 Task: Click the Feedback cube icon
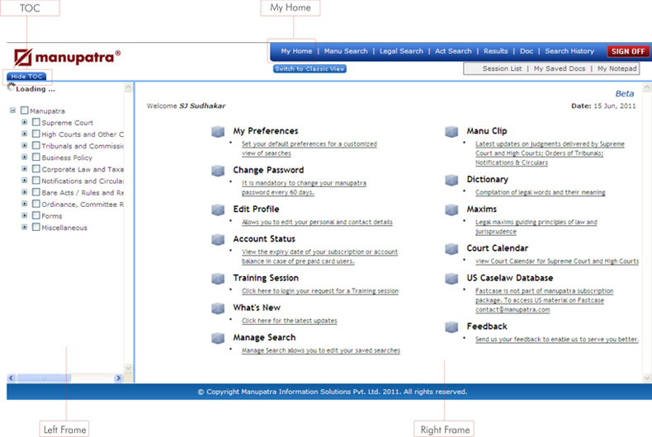[451, 327]
